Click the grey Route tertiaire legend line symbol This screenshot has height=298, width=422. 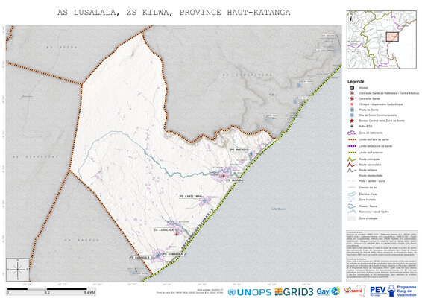[352, 171]
